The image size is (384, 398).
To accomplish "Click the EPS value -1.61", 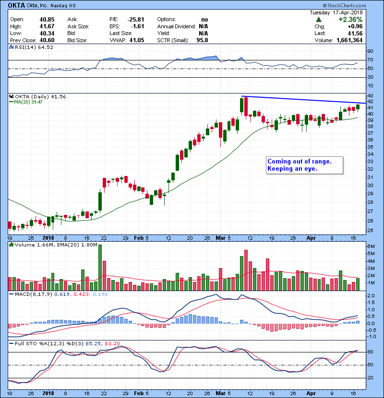I will pos(137,26).
